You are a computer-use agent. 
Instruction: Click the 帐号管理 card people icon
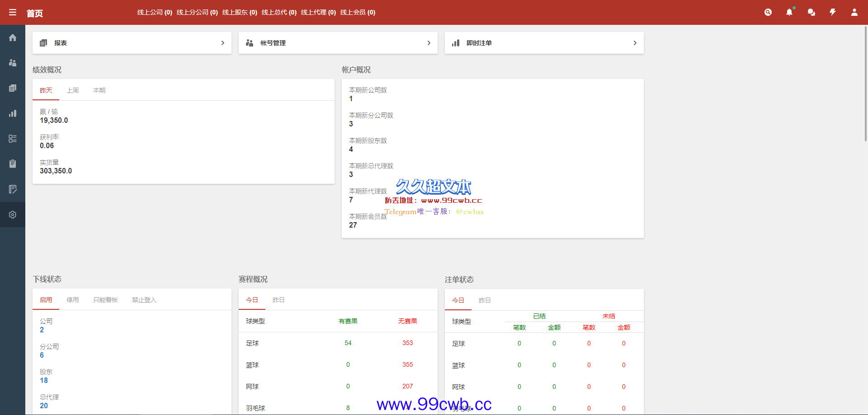pos(250,43)
